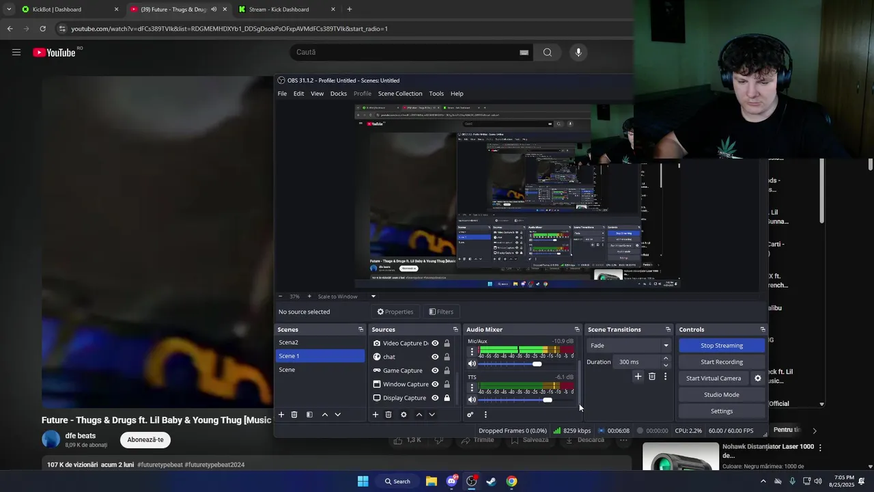Toggle visibility of the chat source
Viewport: 874px width, 492px height.
pyautogui.click(x=435, y=357)
